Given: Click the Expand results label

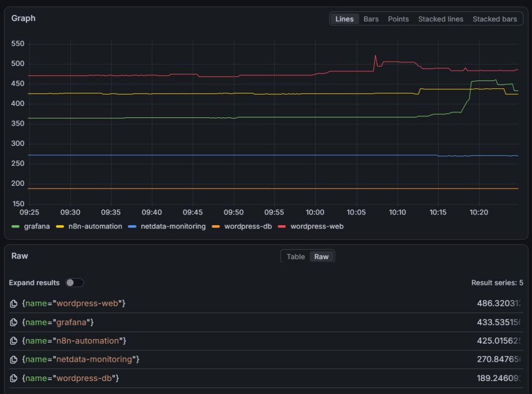Looking at the screenshot, I should click(34, 283).
